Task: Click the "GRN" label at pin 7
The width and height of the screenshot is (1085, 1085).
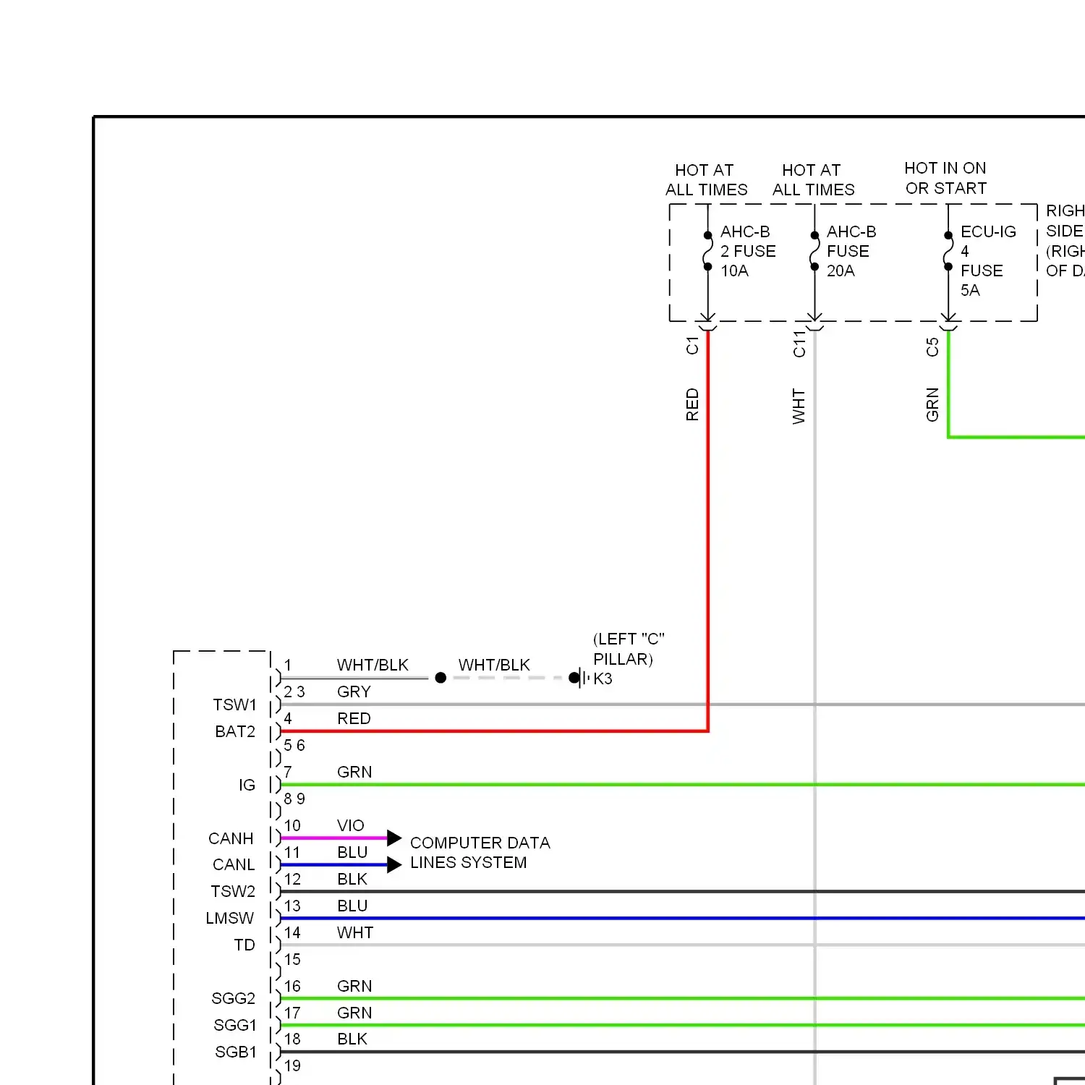Action: tap(354, 772)
